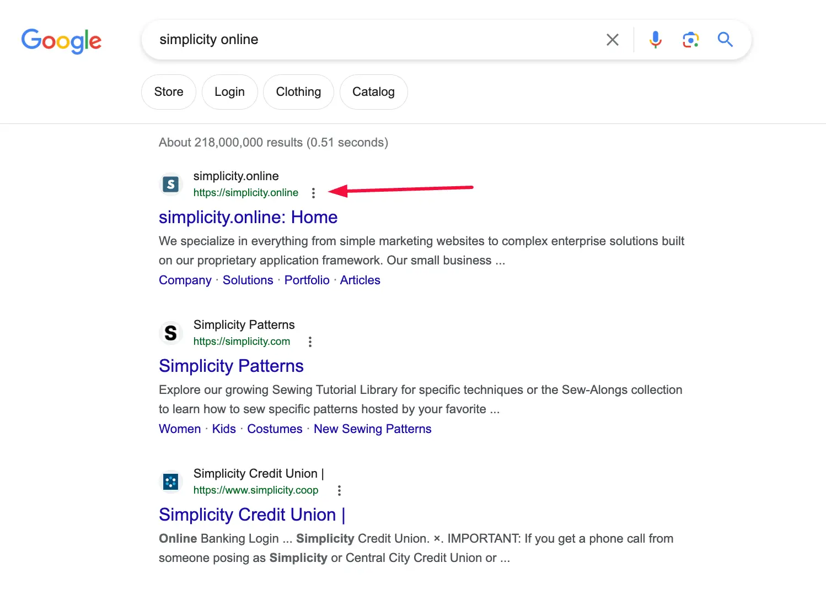Image resolution: width=826 pixels, height=595 pixels.
Task: Select the Store filter chip
Action: point(169,92)
